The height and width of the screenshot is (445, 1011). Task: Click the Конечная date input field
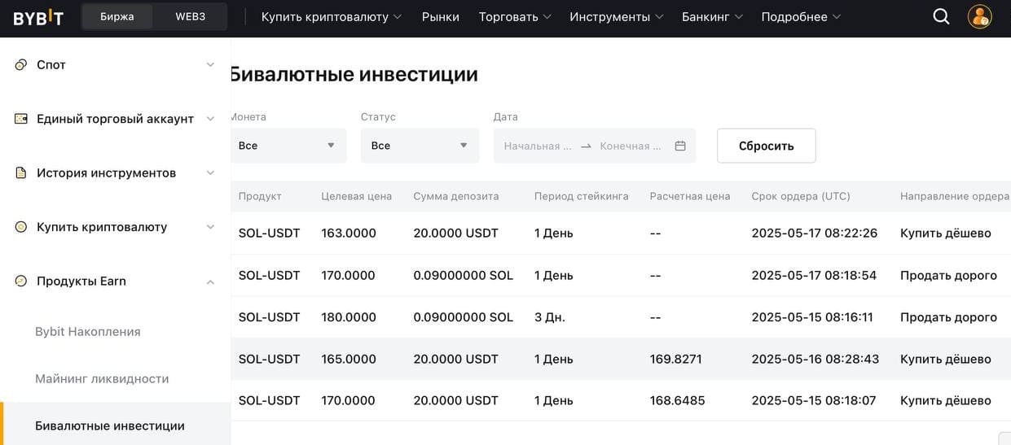[x=632, y=146]
